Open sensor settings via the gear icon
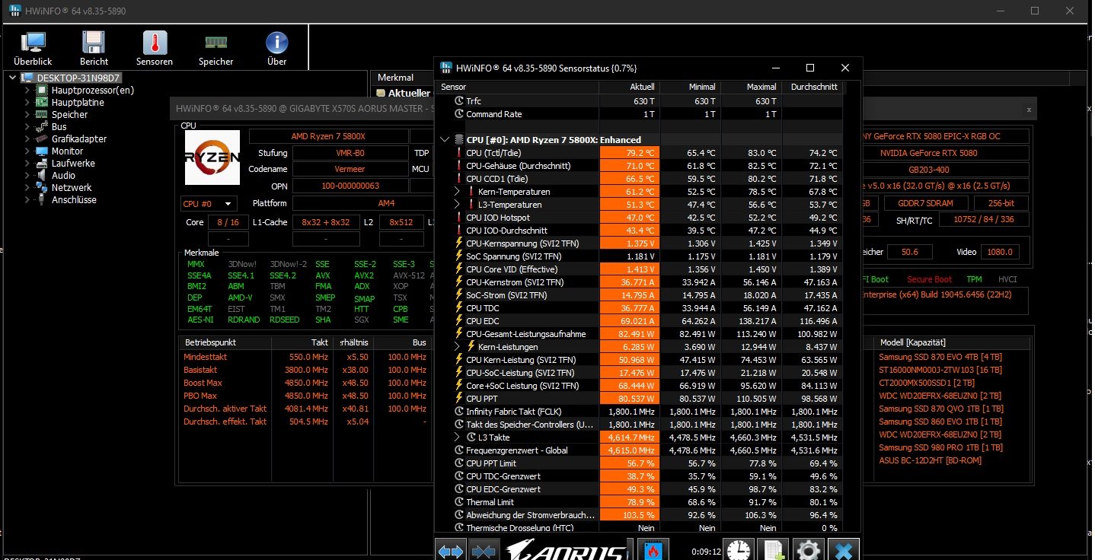Viewport: 1095px width, 560px height. click(x=809, y=550)
